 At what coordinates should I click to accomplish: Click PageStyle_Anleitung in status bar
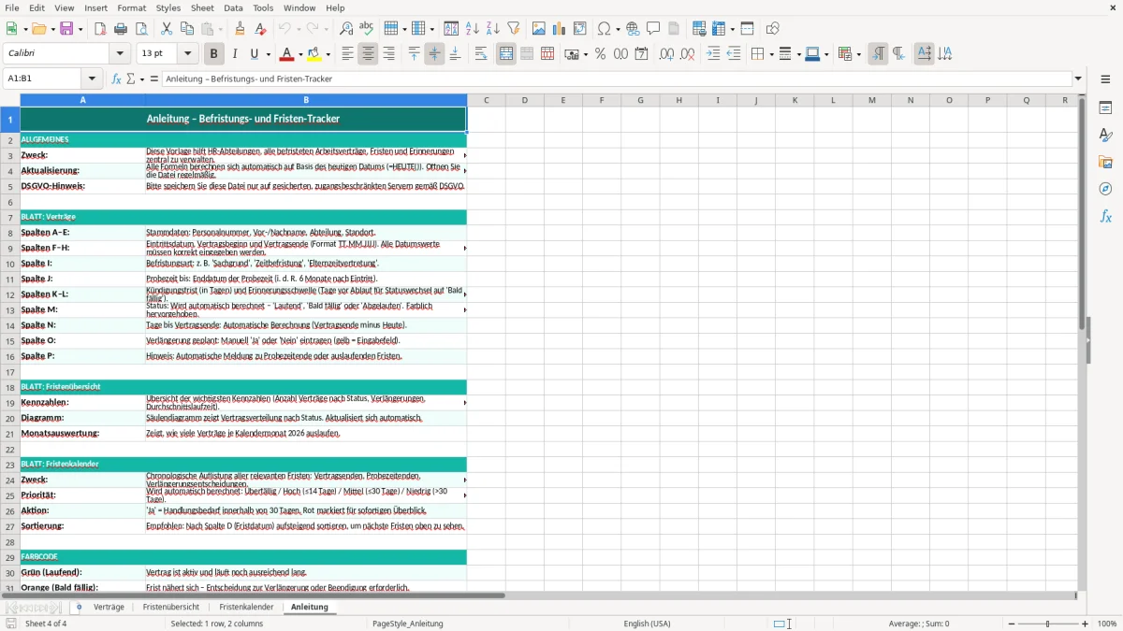(x=407, y=624)
